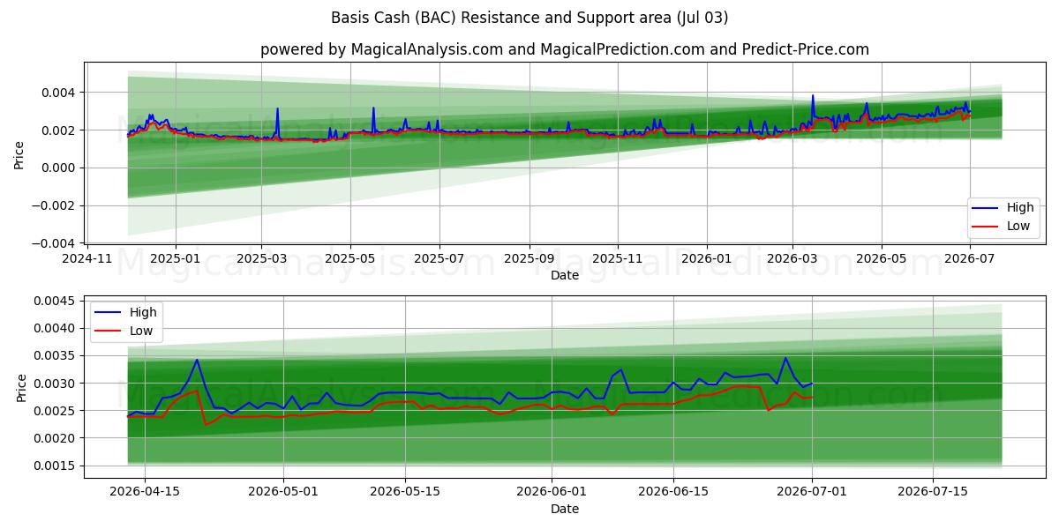Click the top chart y-axis value '0.004'
Screen dimensions: 1059x529
click(61, 93)
